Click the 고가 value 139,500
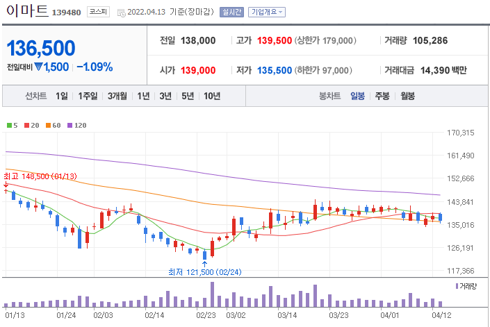 (x=275, y=40)
